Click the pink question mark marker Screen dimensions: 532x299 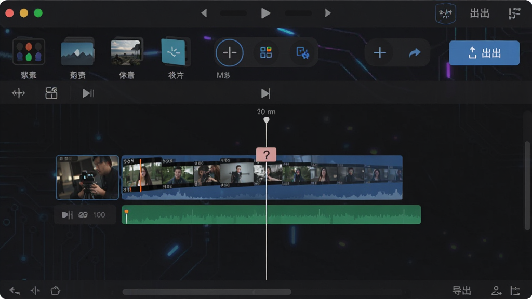266,155
